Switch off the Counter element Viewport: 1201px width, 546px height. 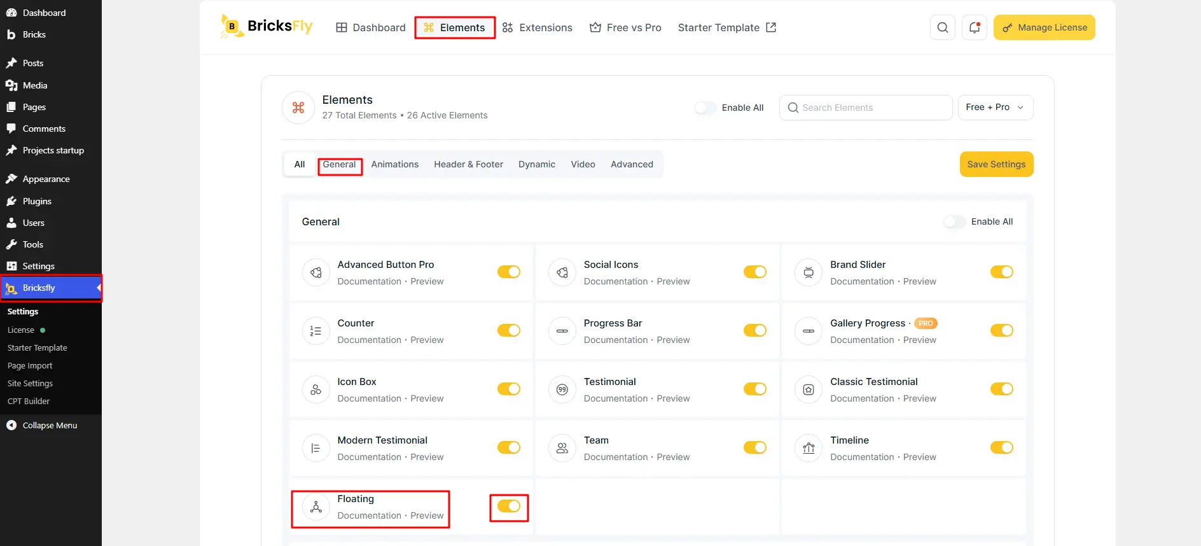point(509,330)
